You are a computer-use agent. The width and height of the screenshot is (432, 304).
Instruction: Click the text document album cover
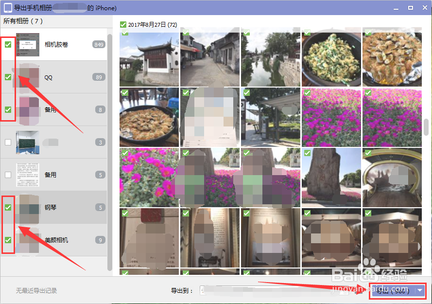(28, 175)
